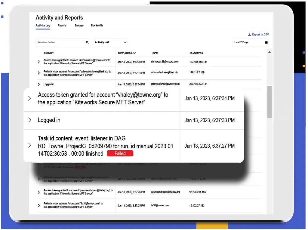308x230 pixels.
Task: Expand the content_event_listener task row
Action: 30,145
